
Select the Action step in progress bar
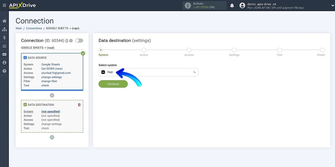pyautogui.click(x=144, y=50)
